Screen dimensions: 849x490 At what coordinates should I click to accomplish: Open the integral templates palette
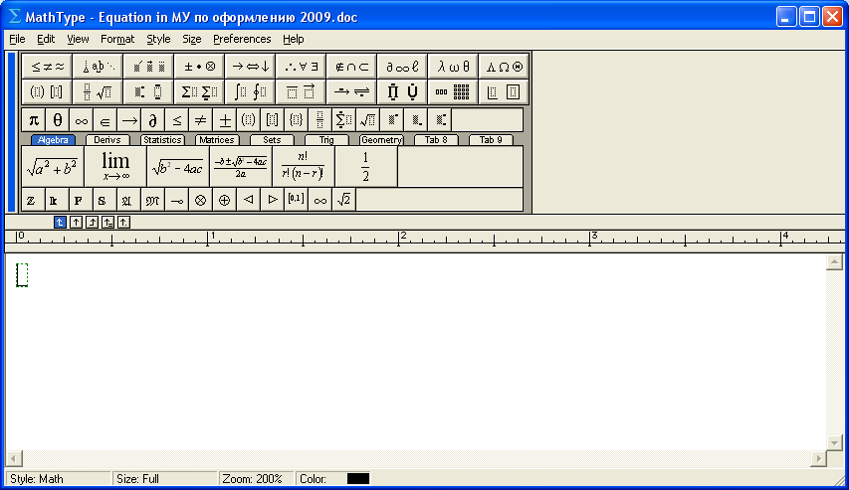pos(251,92)
